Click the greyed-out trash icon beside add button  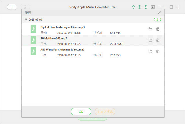(25, 7)
